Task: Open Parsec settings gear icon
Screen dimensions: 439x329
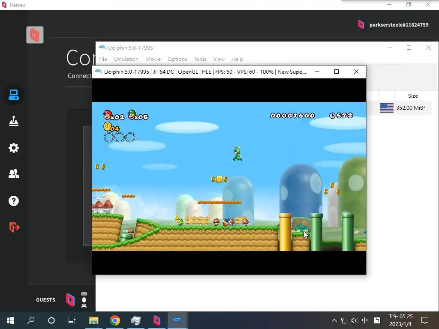Action: tap(13, 148)
